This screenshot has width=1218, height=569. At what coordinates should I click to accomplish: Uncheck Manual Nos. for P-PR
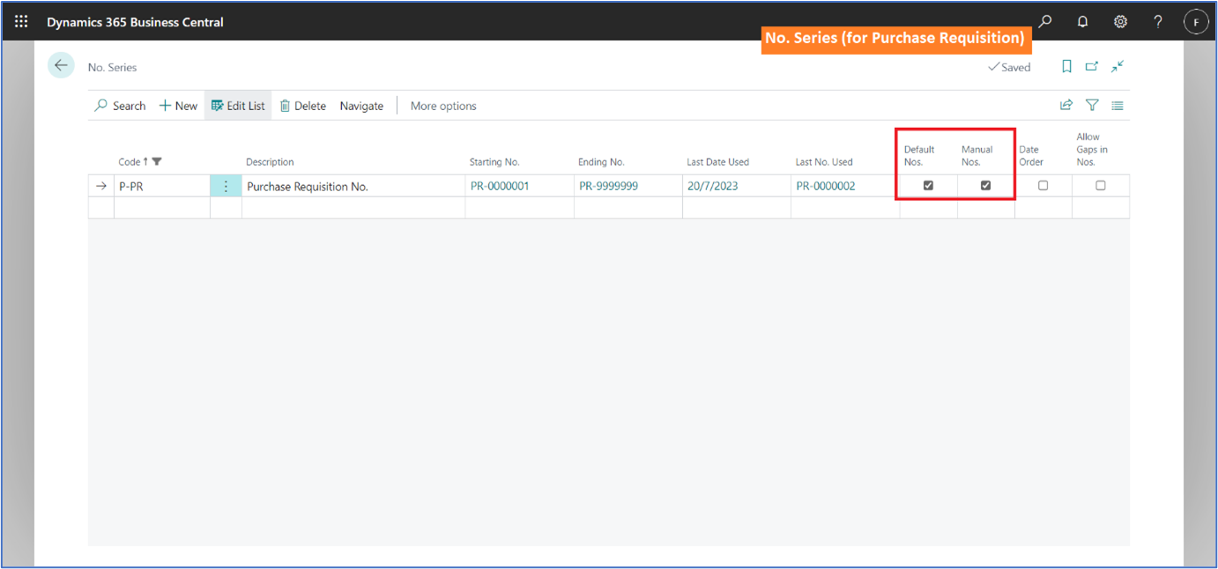[985, 186]
